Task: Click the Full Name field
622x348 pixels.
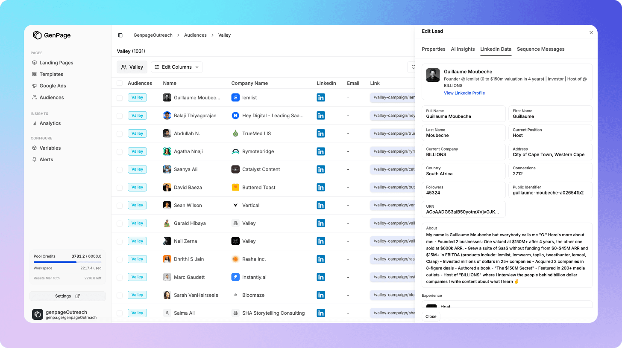Action: [464, 114]
